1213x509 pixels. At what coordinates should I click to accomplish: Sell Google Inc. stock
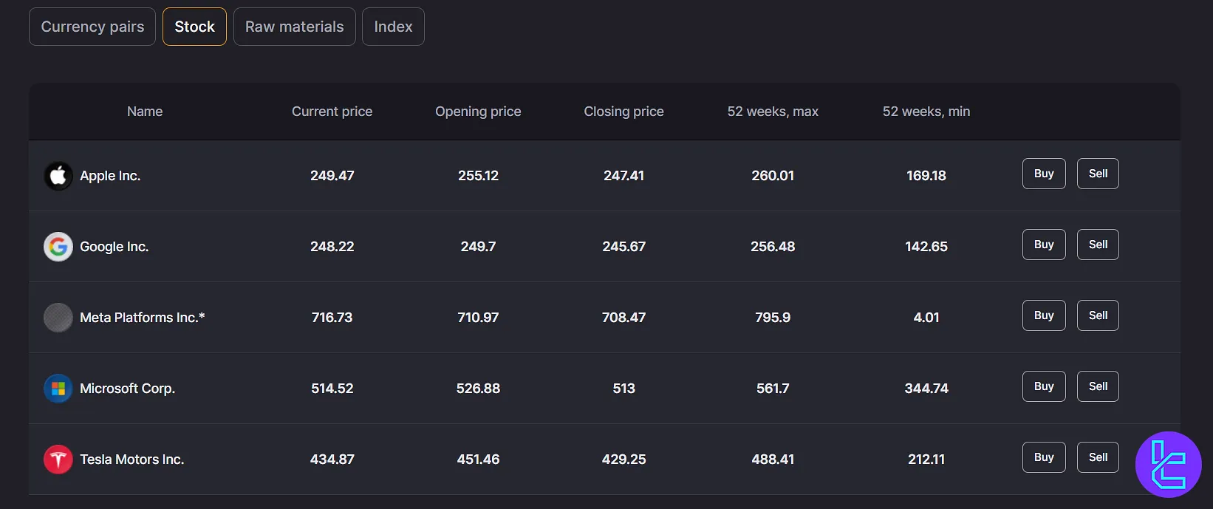[x=1098, y=245]
